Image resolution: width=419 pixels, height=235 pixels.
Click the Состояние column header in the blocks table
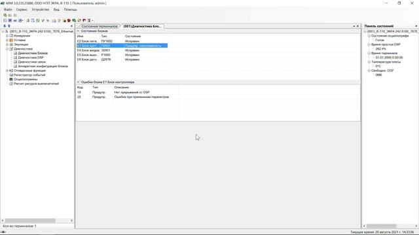pyautogui.click(x=145, y=37)
